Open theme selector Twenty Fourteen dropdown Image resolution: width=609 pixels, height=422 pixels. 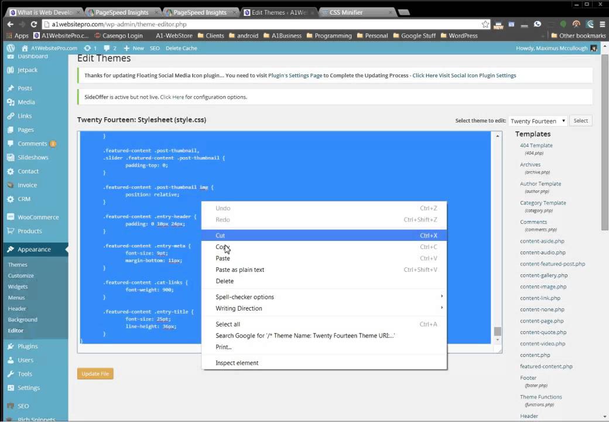[x=538, y=121]
